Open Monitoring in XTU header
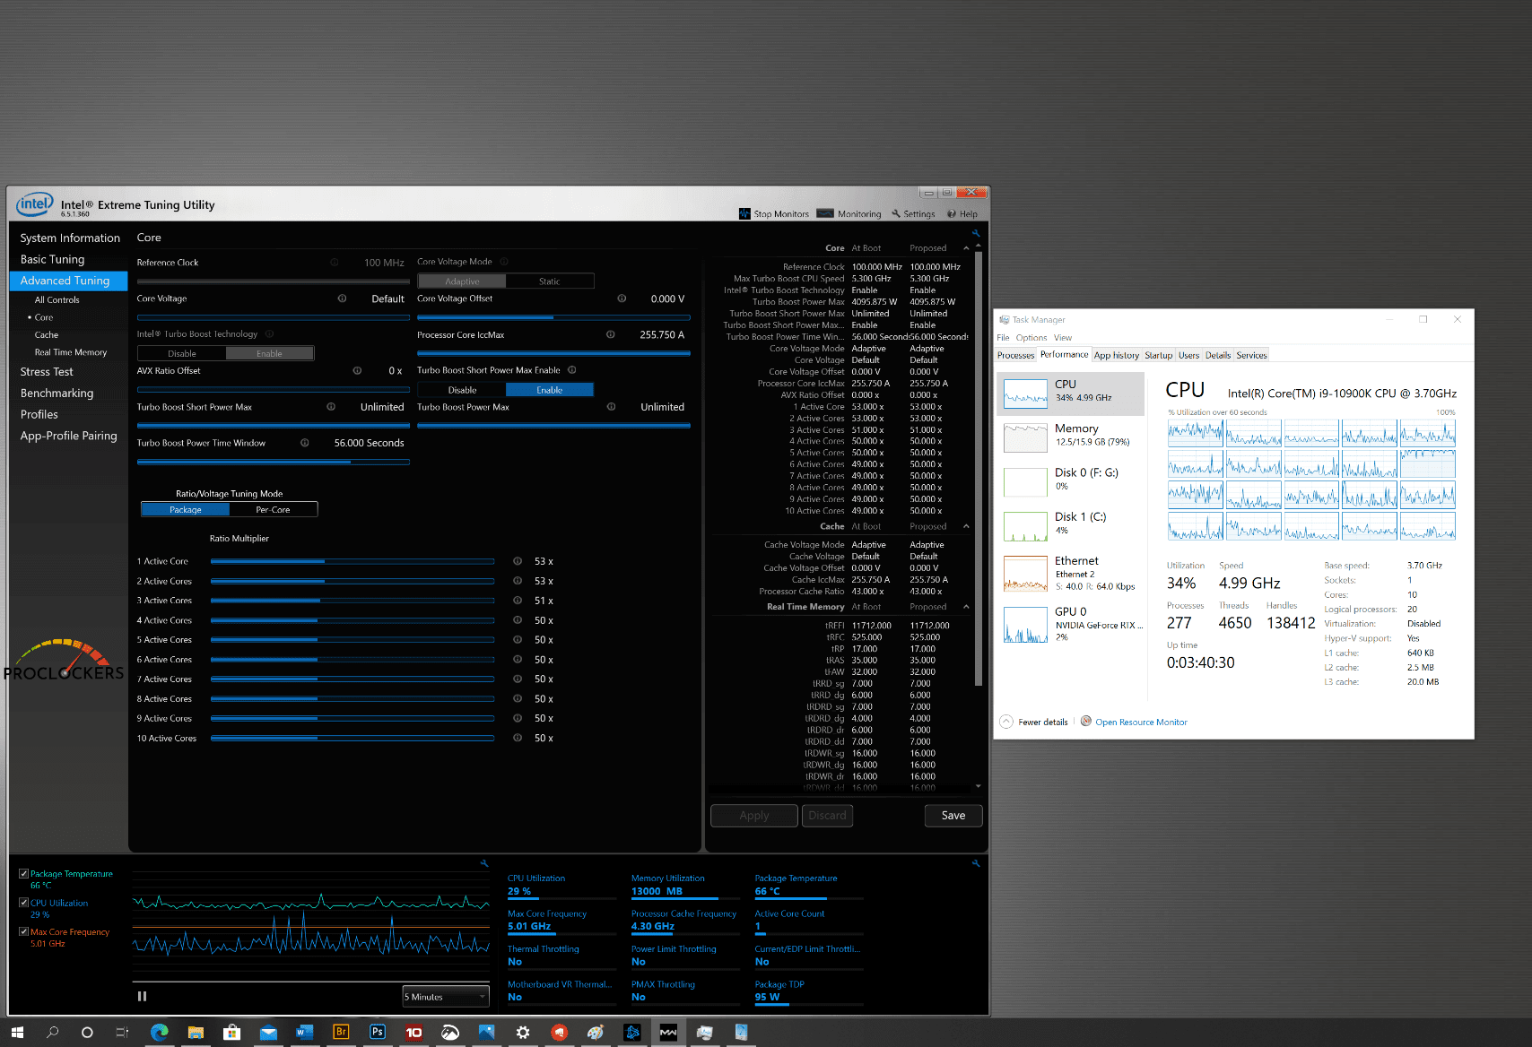Image resolution: width=1532 pixels, height=1047 pixels. (851, 213)
